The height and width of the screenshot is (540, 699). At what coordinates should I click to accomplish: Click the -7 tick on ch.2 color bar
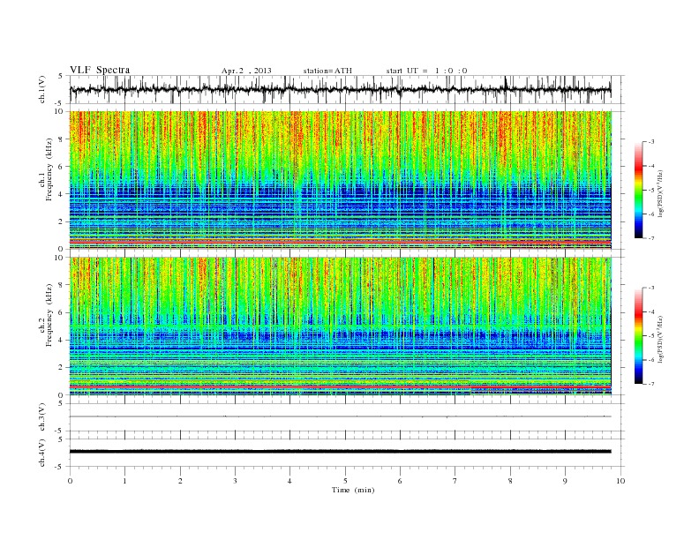click(651, 384)
